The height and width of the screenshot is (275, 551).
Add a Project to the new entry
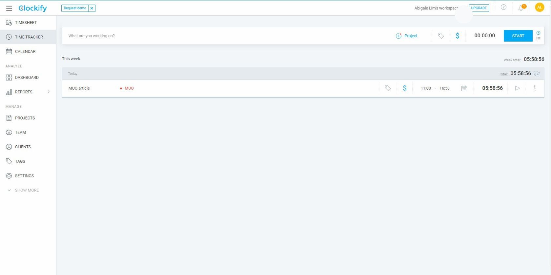[407, 36]
